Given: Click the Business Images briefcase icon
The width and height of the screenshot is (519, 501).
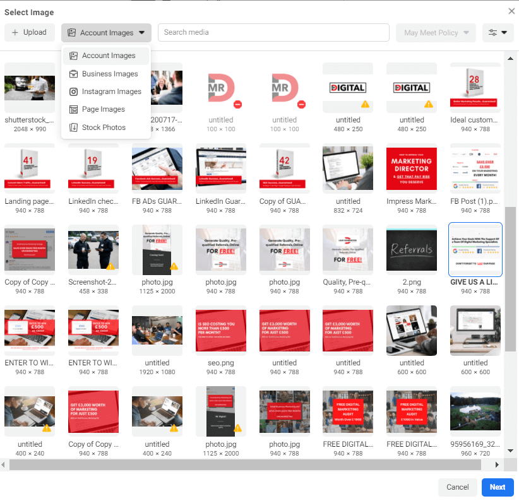Looking at the screenshot, I should point(74,74).
